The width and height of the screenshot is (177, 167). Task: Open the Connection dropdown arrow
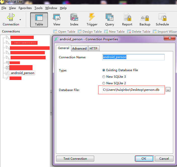coord(20,20)
